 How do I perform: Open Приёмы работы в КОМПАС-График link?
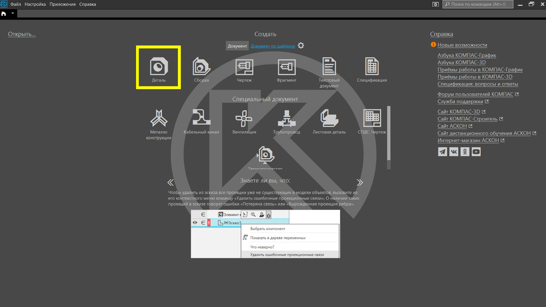point(480,70)
